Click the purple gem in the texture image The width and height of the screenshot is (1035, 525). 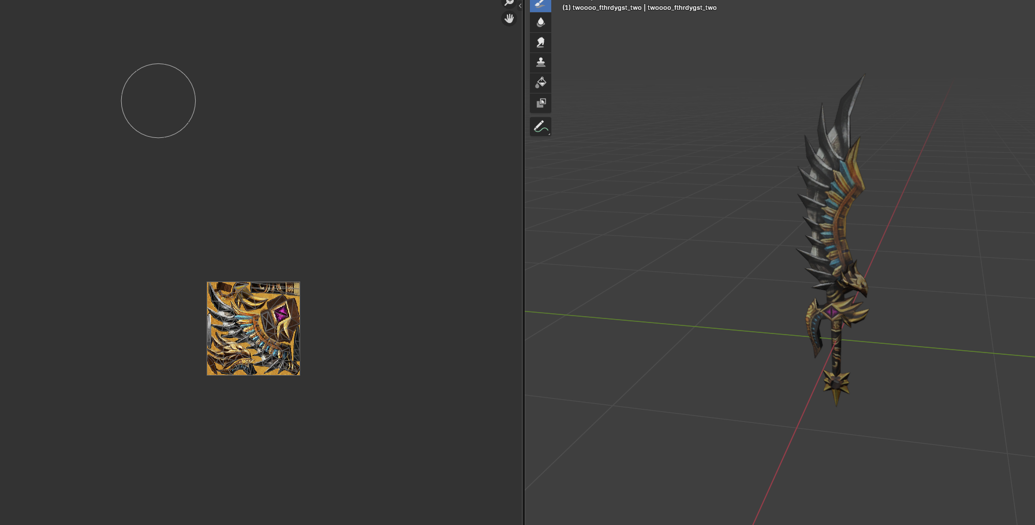[281, 313]
